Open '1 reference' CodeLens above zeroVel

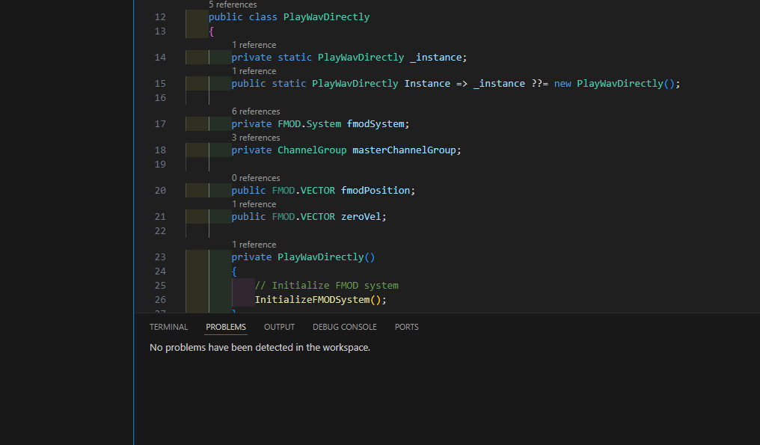(254, 204)
